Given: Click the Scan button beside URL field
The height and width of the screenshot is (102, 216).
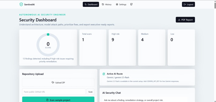Looking at the screenshot, I should pos(90,92).
